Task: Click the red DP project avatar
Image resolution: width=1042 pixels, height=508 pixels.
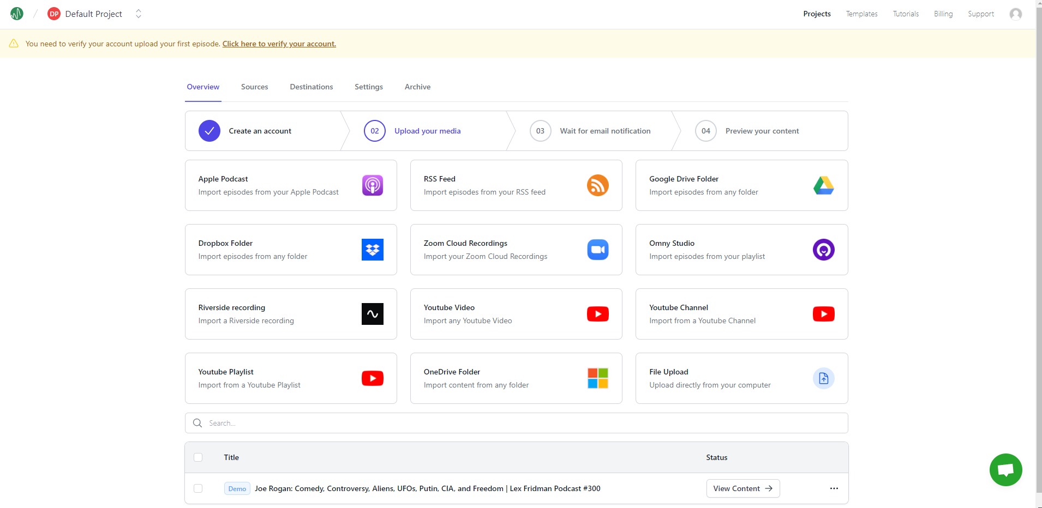Action: point(54,14)
